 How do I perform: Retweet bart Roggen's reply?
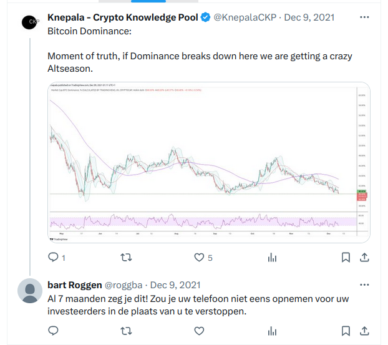(x=126, y=331)
